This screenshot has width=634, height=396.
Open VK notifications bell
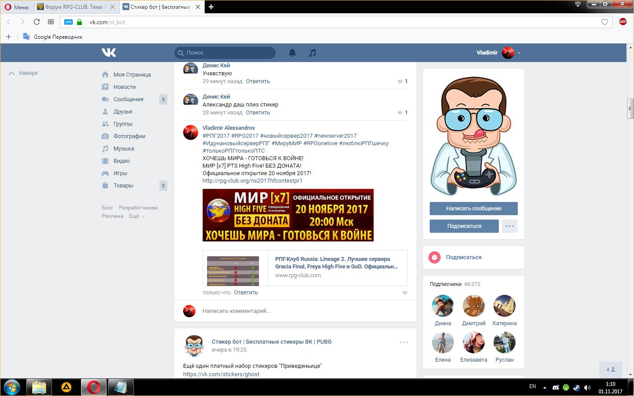(292, 53)
